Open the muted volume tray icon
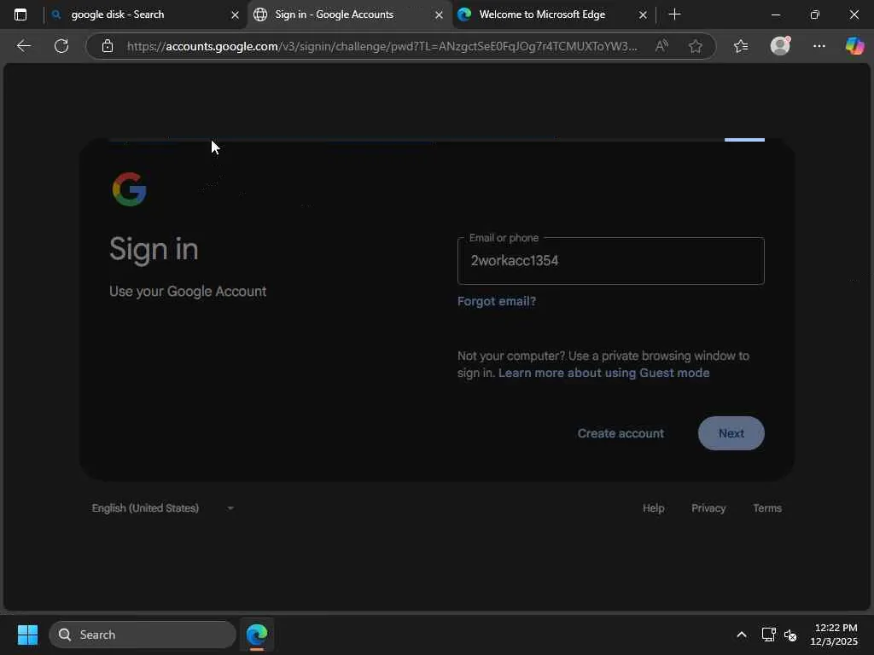 point(790,635)
